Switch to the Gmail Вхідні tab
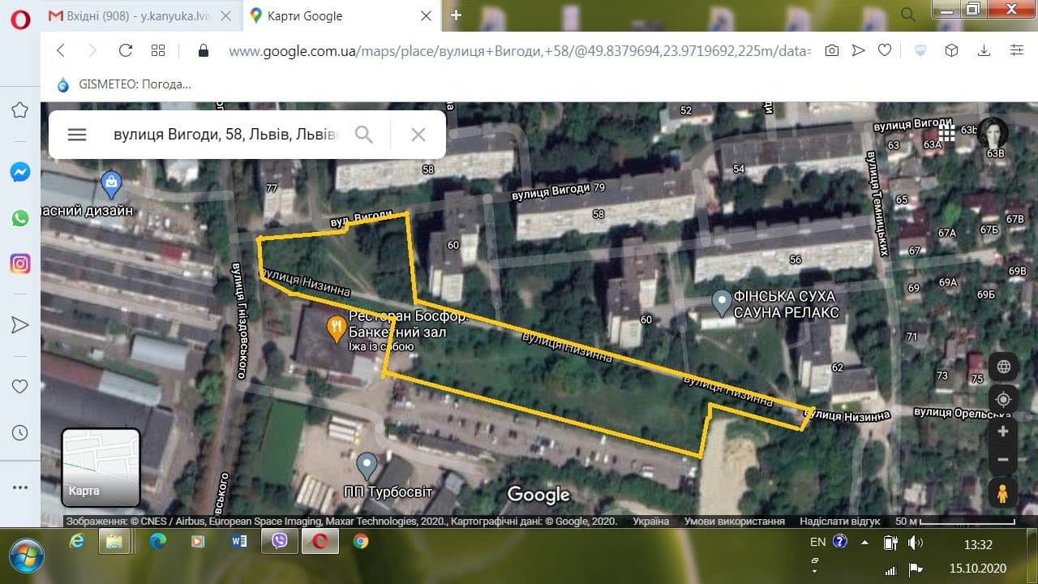Screen dimensions: 1038x584 tap(134, 16)
